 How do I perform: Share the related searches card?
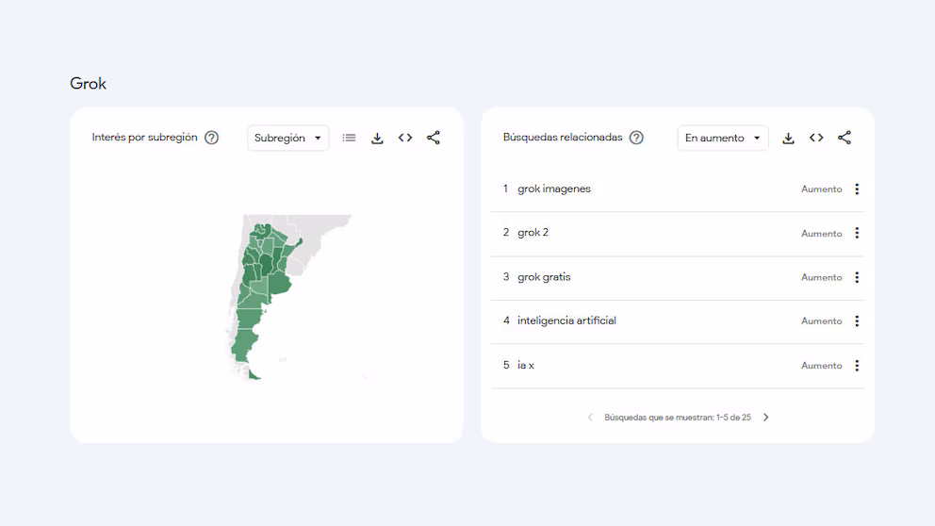coord(845,138)
